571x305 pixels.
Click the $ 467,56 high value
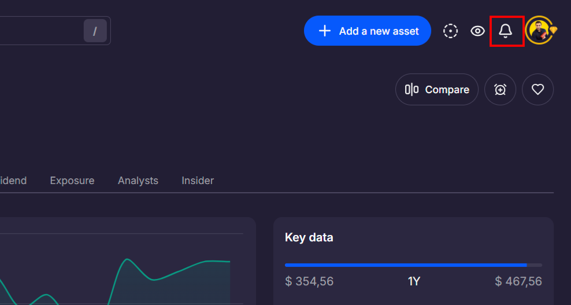(518, 281)
